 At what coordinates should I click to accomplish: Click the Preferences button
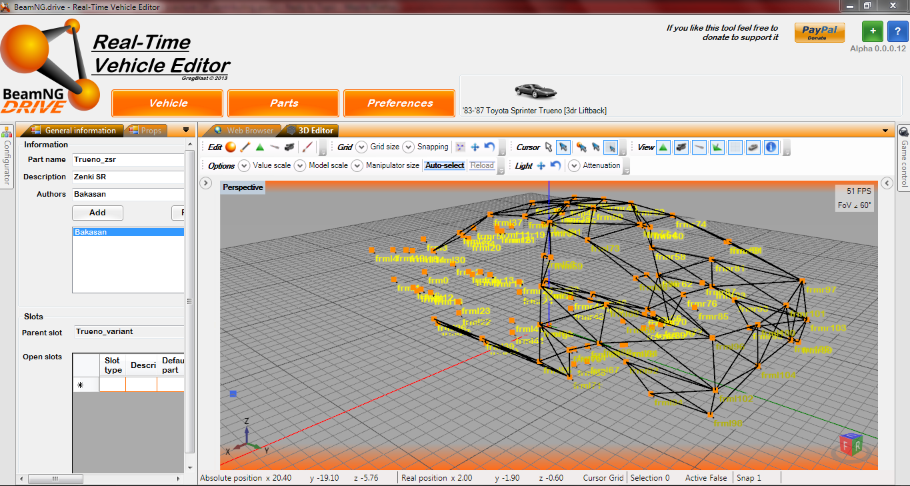pos(400,103)
